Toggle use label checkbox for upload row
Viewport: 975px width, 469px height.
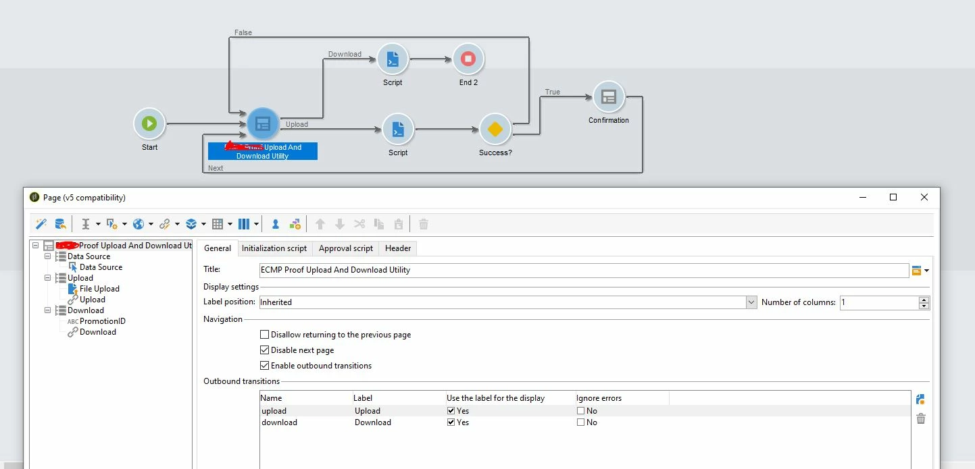[451, 410]
